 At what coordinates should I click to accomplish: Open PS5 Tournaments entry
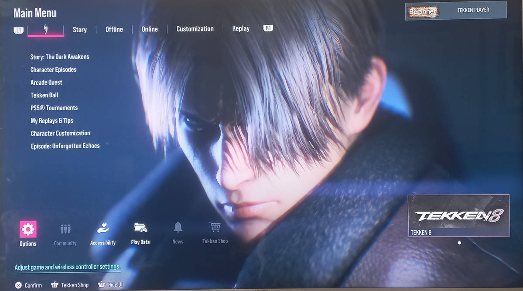(55, 108)
